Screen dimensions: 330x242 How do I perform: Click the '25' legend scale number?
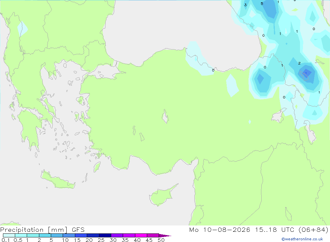101,240
